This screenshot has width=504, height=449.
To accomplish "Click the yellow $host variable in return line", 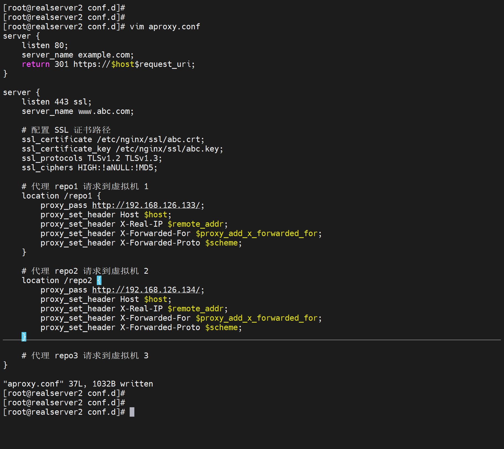I will point(122,64).
